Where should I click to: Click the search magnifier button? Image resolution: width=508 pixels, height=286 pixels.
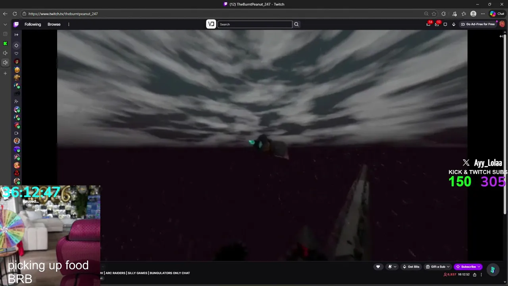[x=296, y=24]
